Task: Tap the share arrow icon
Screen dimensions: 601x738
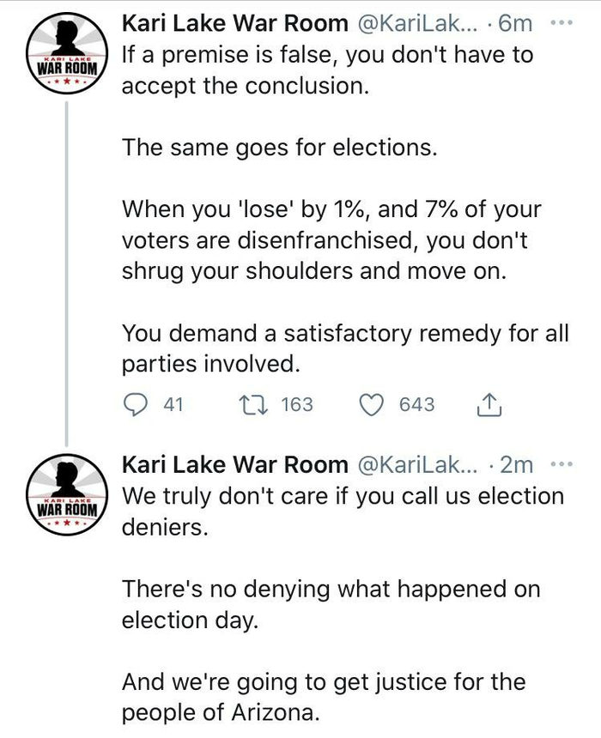Action: pos(487,404)
